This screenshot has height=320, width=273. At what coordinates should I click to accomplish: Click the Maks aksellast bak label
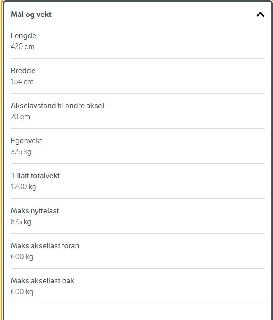43,281
